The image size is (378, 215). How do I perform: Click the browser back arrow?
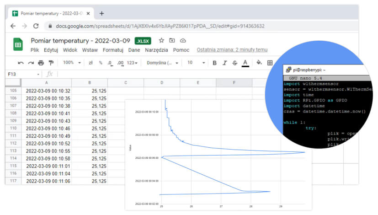(x=13, y=26)
